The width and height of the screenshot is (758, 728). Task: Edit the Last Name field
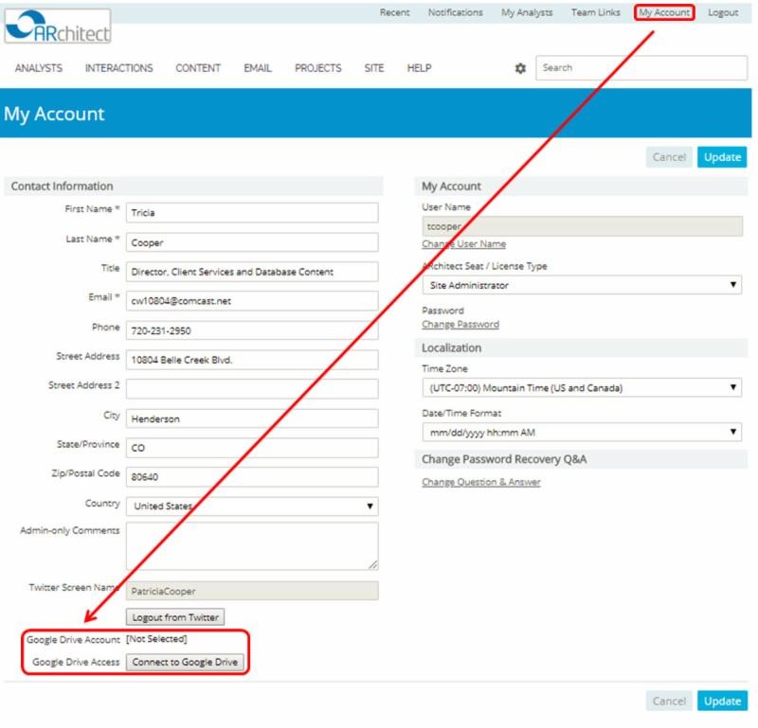pyautogui.click(x=252, y=242)
